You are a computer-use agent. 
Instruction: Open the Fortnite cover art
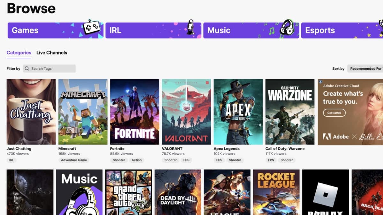click(x=135, y=112)
